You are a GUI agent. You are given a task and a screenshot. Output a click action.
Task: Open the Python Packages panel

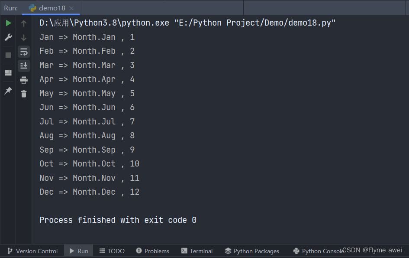[252, 251]
